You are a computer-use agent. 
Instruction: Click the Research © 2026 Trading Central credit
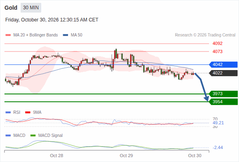[x=205, y=35]
